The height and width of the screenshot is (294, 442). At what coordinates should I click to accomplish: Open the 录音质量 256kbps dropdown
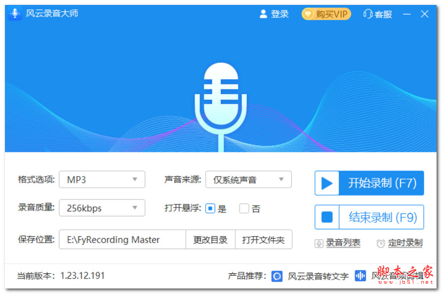click(101, 208)
